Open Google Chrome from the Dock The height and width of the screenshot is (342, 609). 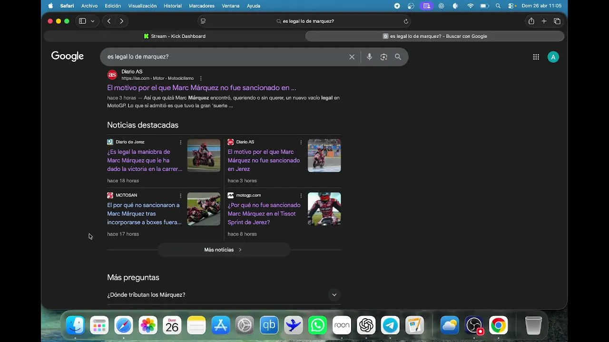(x=498, y=325)
